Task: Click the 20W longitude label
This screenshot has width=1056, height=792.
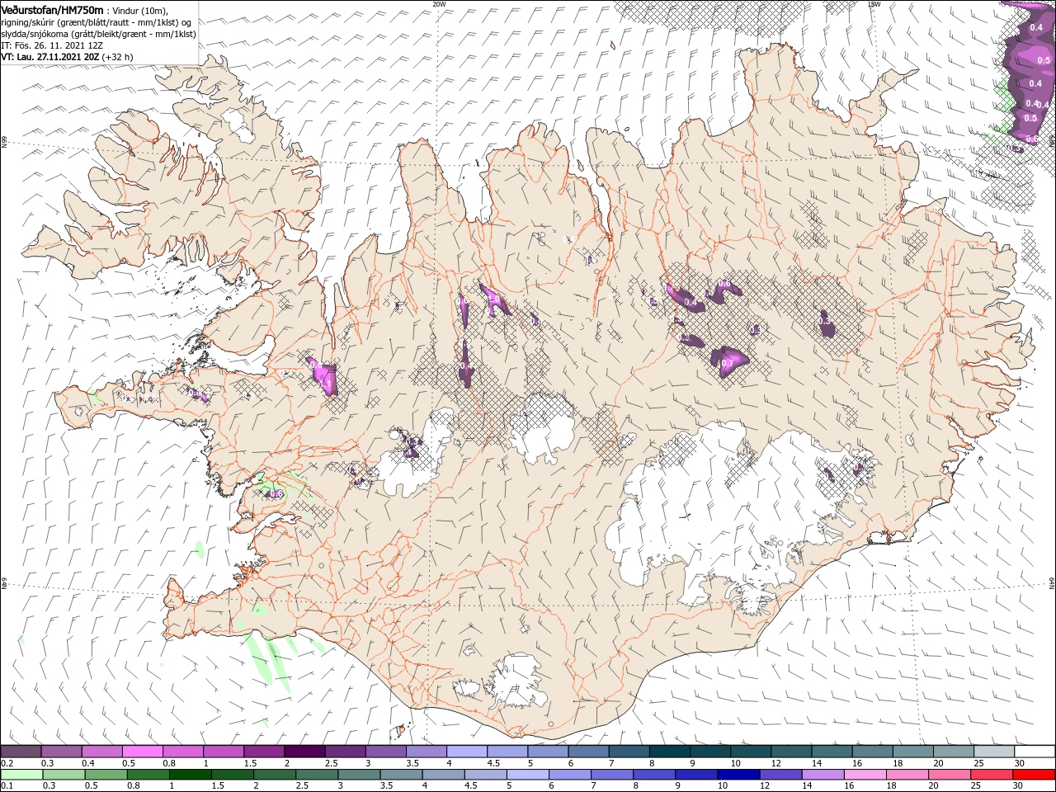Action: click(x=439, y=4)
